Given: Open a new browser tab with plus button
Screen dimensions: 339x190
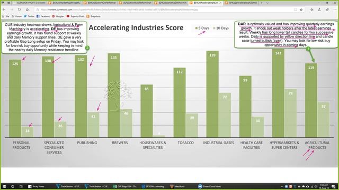Looking at the screenshot, I should click(x=262, y=3).
